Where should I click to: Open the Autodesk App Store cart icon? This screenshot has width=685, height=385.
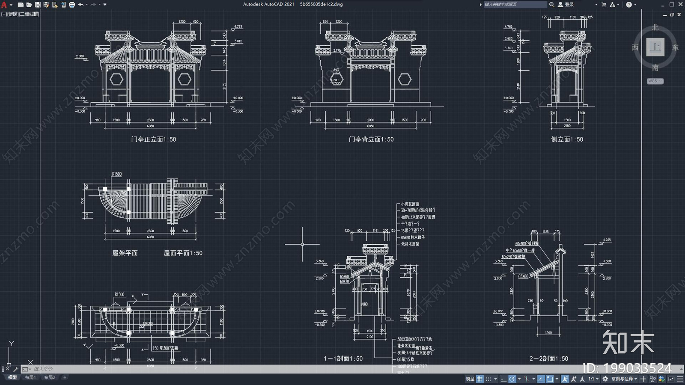604,5
